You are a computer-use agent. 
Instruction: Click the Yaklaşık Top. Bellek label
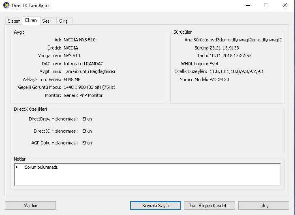click(x=42, y=80)
